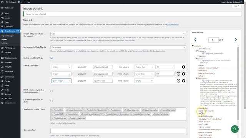Collapse the description node in XML view

197,78
